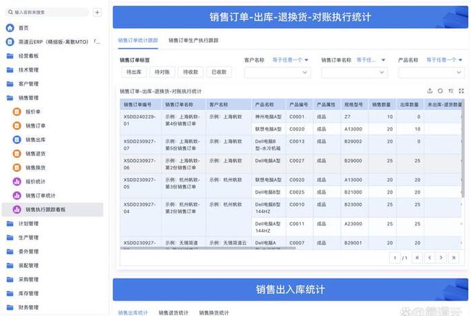The height and width of the screenshot is (316, 471).
Task: Click the 神州电脑A型 product cell
Action: (x=268, y=116)
